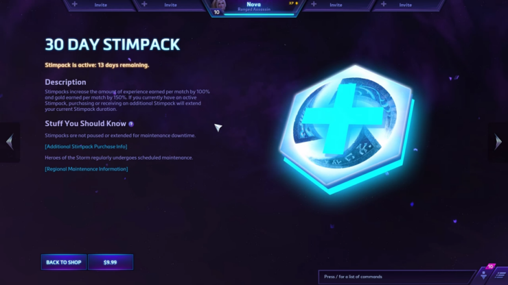Buy the stimpack with the $9.99 button
The image size is (508, 285).
coord(110,262)
